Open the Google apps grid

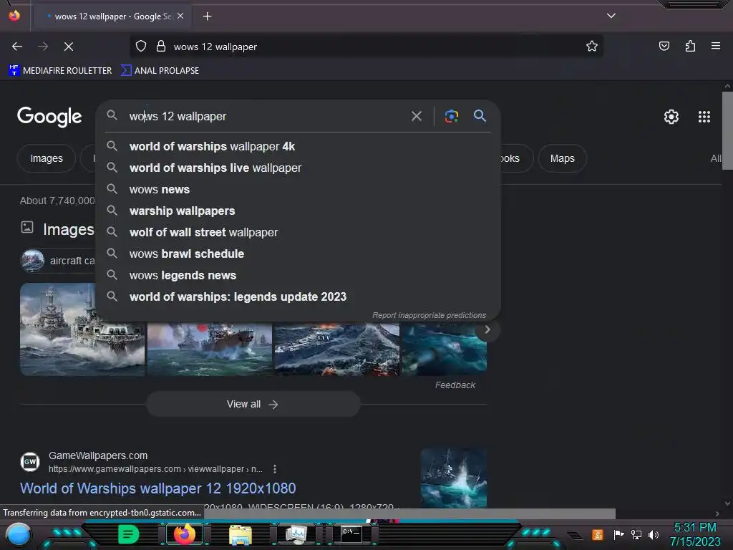[x=704, y=117]
